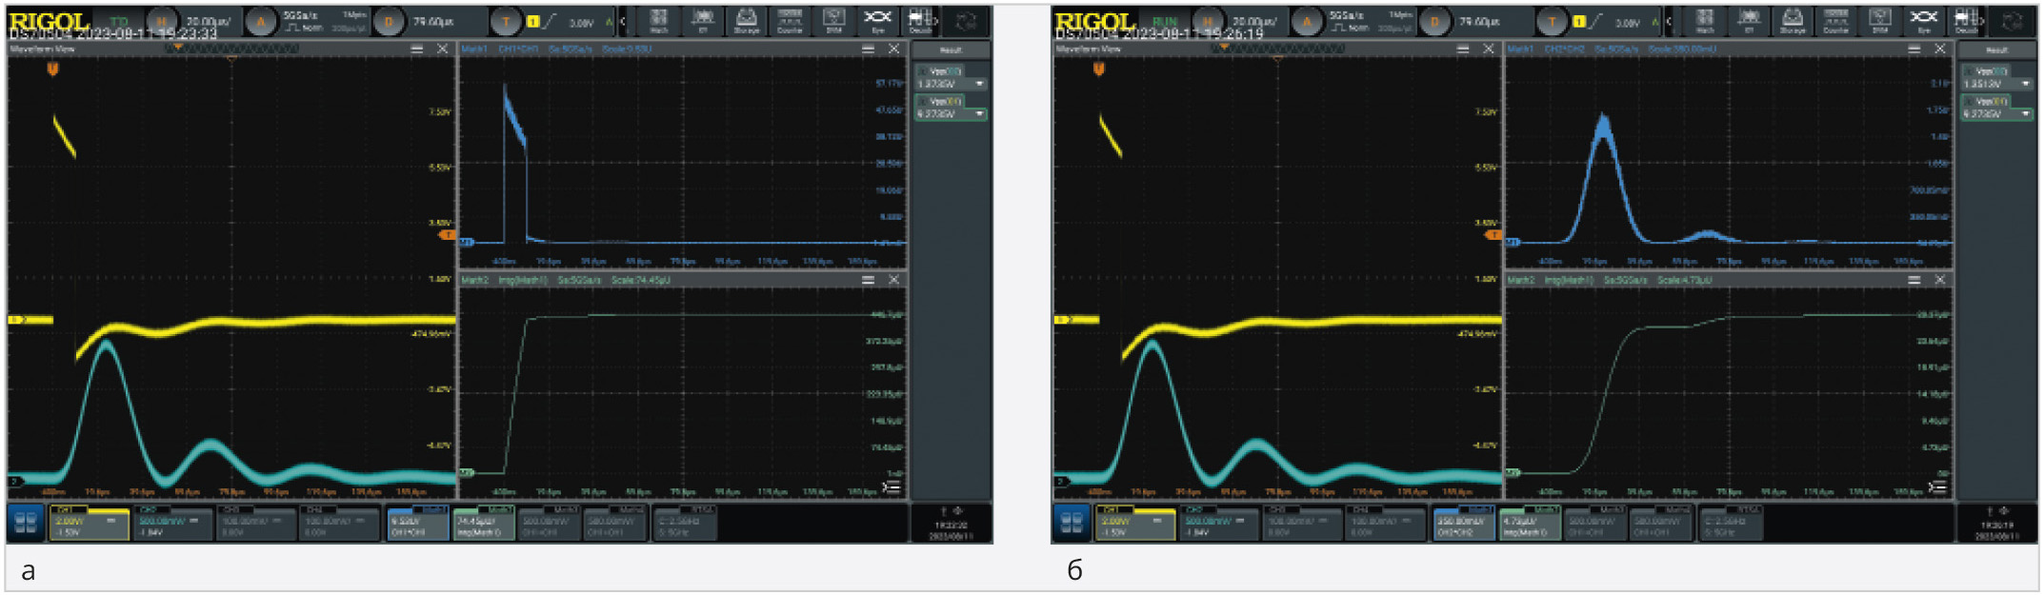This screenshot has width=2044, height=595.
Task: Click the Result panel header in screen б
Action: (x=1997, y=50)
